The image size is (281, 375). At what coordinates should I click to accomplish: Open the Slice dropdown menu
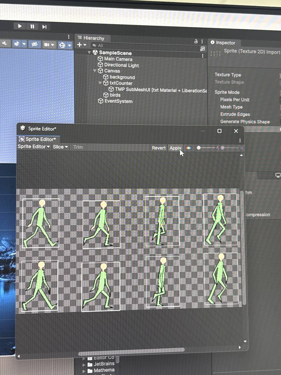pos(60,147)
